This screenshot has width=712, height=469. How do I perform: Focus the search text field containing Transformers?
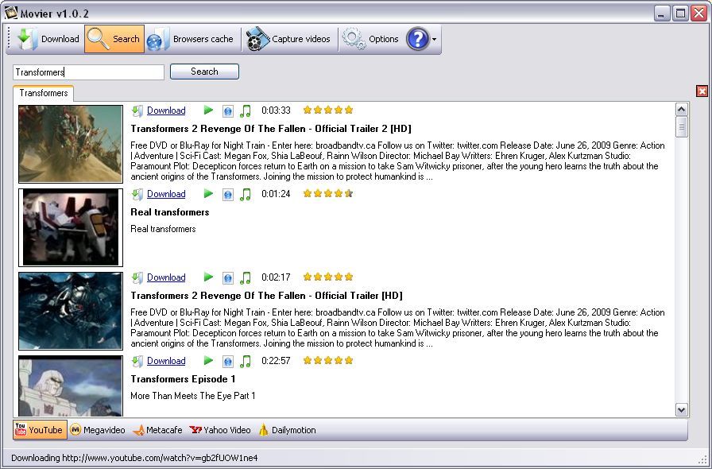click(88, 72)
